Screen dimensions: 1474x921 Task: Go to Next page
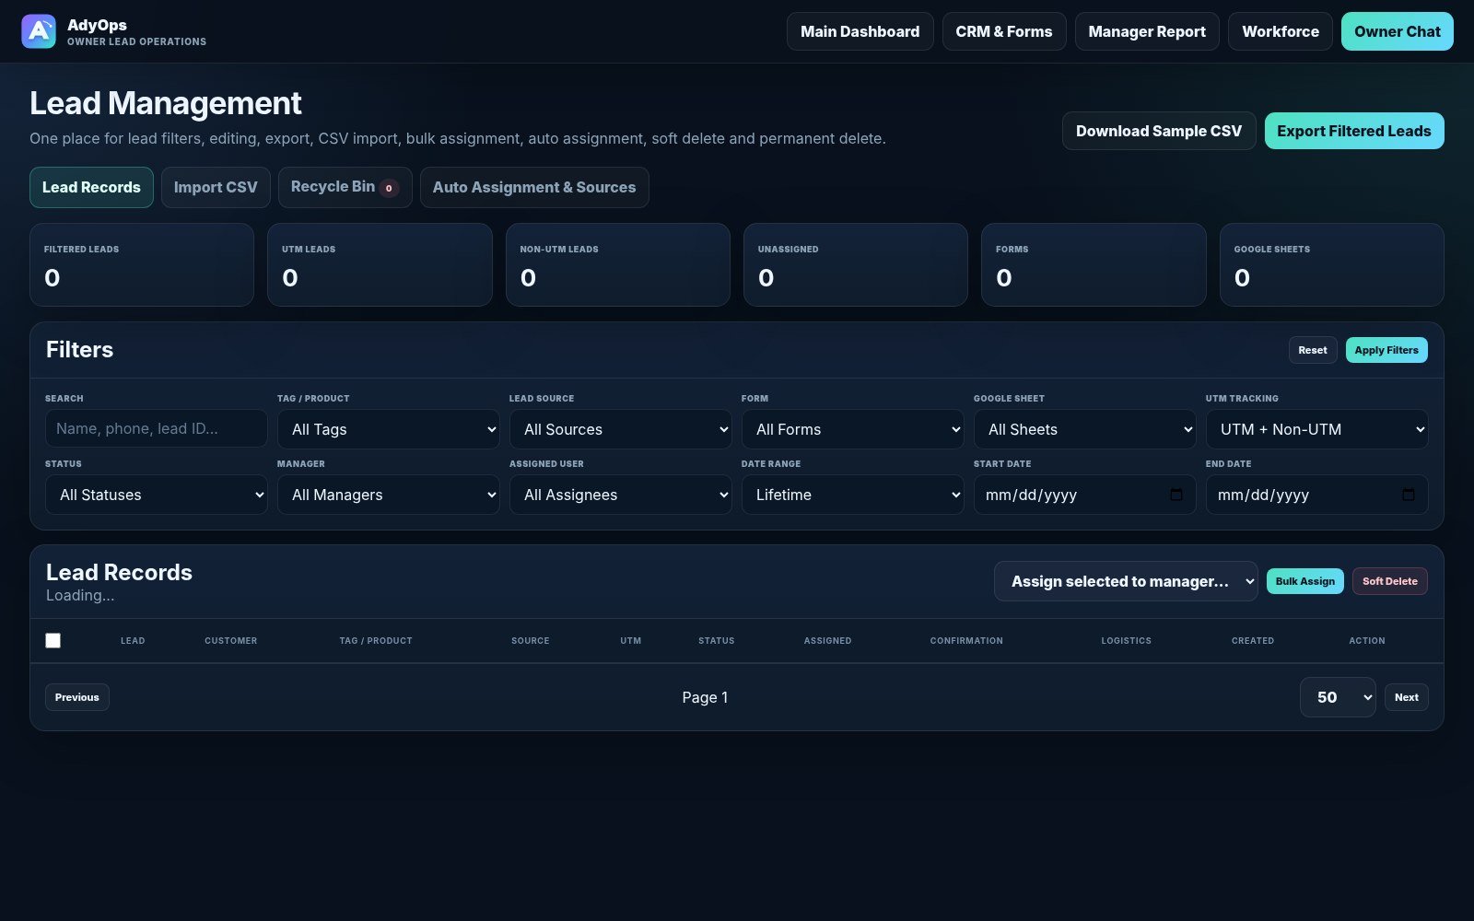(1407, 697)
